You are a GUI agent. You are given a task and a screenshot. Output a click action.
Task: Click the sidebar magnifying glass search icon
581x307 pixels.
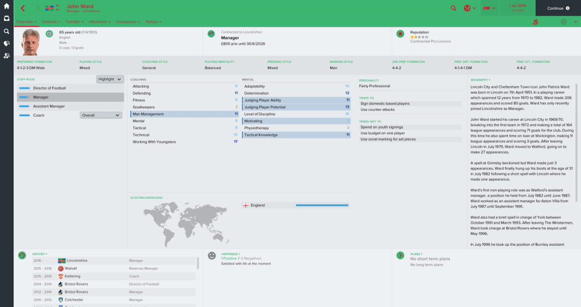pyautogui.click(x=6, y=31)
